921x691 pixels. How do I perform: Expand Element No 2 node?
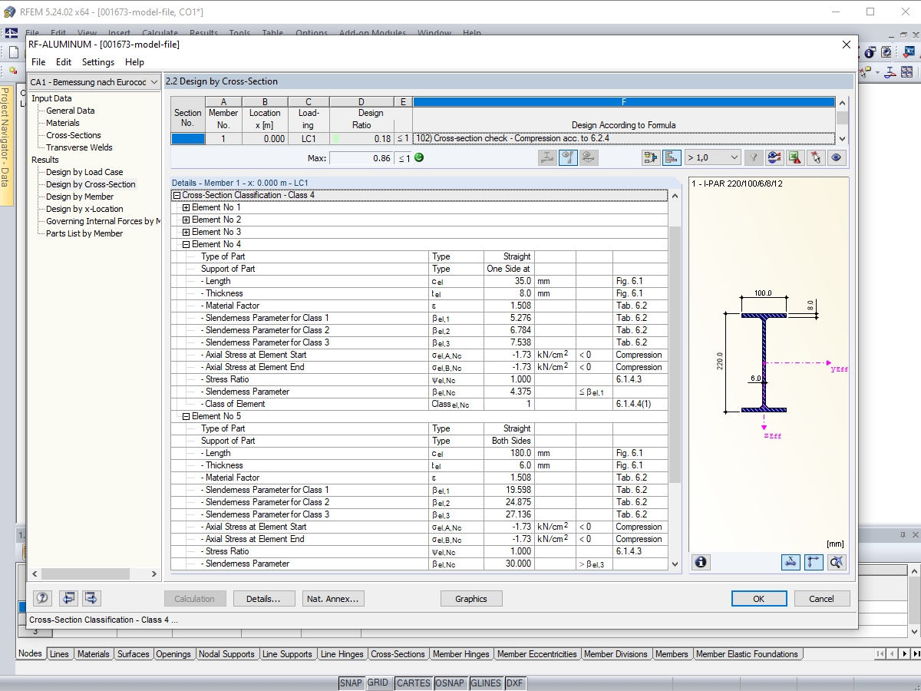click(186, 220)
